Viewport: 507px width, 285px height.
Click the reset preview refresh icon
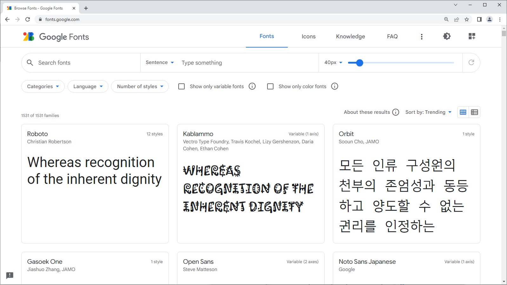click(x=471, y=62)
